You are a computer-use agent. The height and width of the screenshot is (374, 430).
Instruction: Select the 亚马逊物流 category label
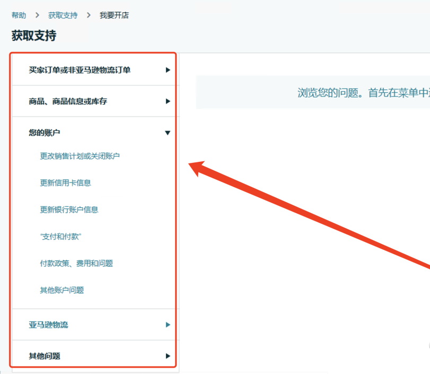(x=49, y=325)
